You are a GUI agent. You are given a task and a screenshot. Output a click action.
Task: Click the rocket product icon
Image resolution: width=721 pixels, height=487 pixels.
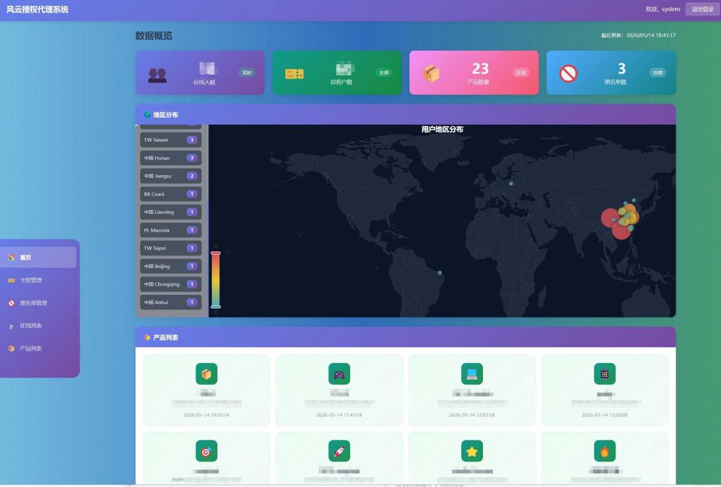(339, 451)
